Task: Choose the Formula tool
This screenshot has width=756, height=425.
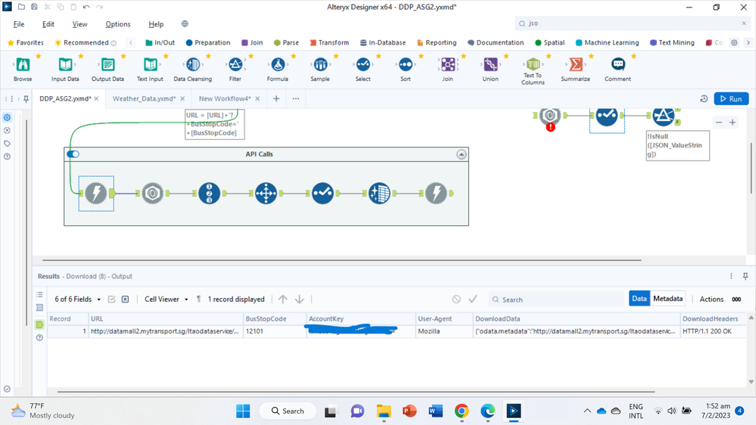Action: click(278, 64)
